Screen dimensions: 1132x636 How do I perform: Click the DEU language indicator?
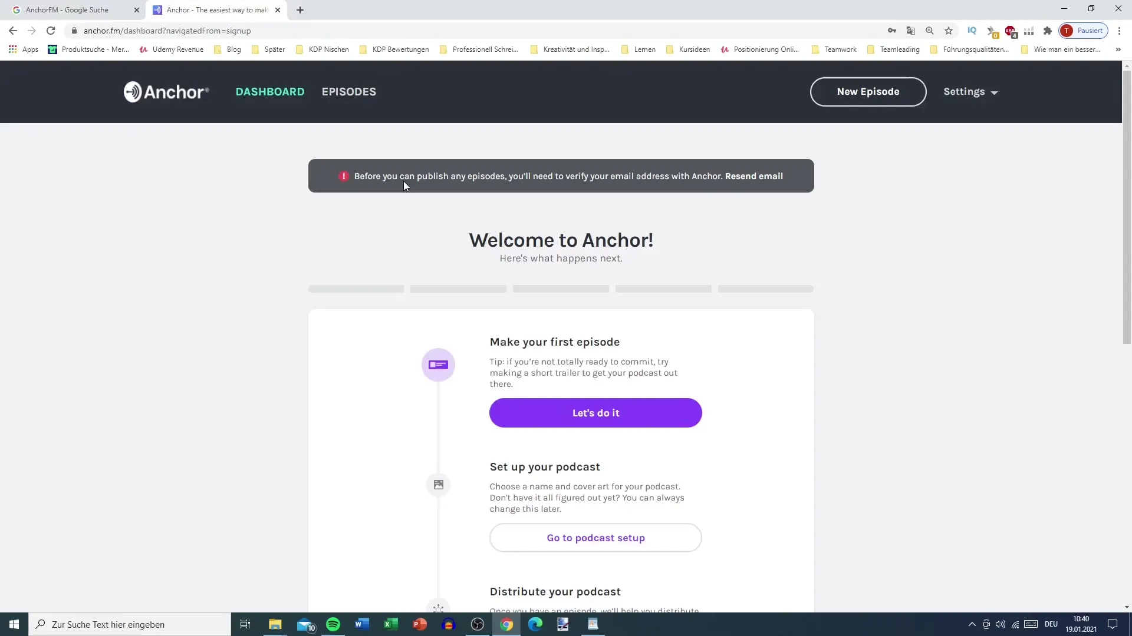coord(1051,624)
